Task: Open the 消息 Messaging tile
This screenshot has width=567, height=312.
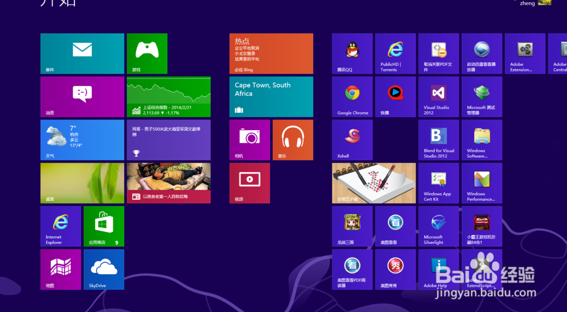Action: [82, 97]
